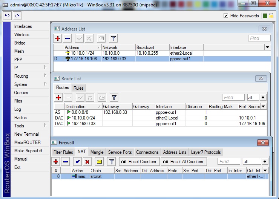Expand the Tools submenu
The width and height of the screenshot is (279, 199).
pyautogui.click(x=30, y=126)
